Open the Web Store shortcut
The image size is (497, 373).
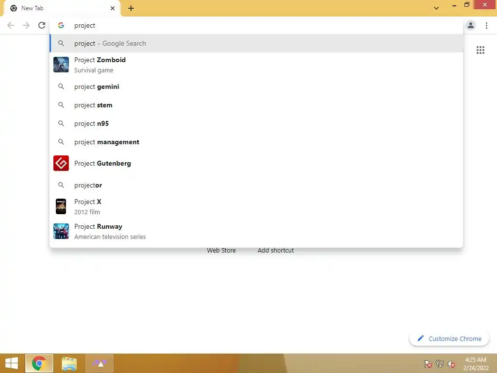221,250
